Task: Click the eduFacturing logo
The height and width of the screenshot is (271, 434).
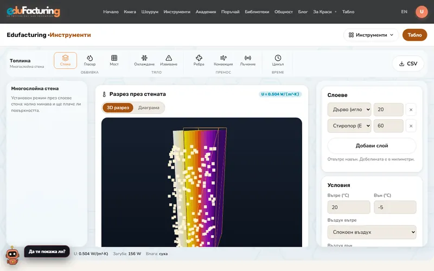Action: pyautogui.click(x=33, y=11)
